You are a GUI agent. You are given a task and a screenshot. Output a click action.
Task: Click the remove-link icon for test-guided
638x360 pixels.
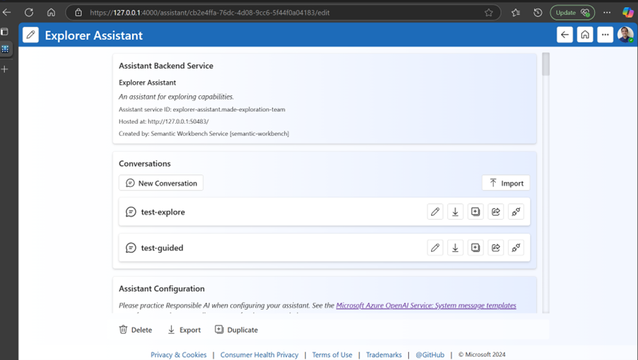(x=516, y=248)
